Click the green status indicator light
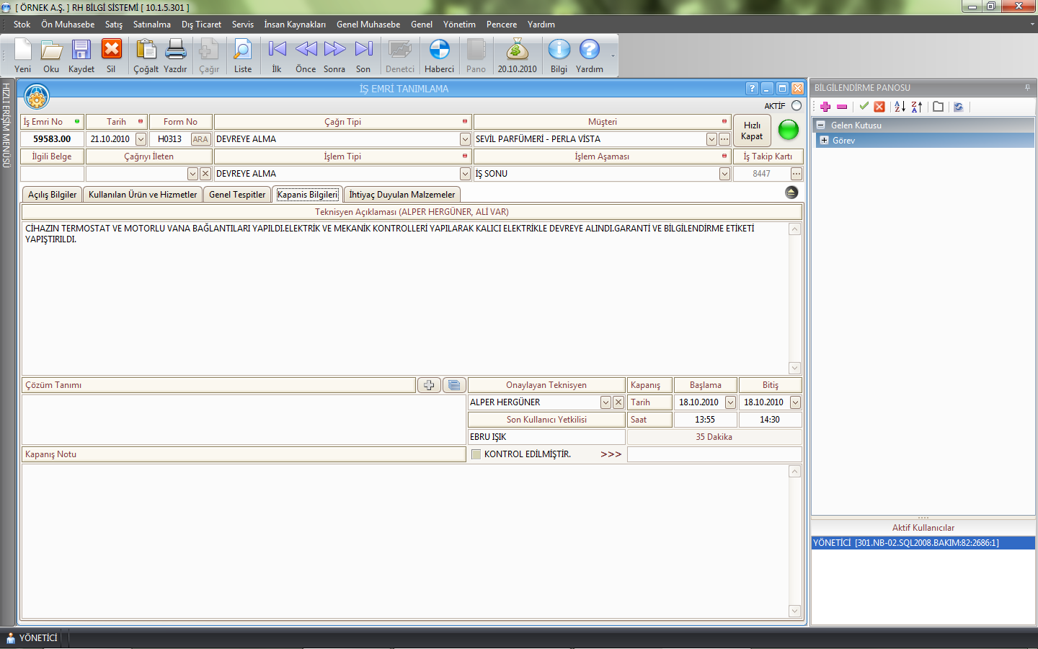This screenshot has width=1038, height=649. coord(789,130)
